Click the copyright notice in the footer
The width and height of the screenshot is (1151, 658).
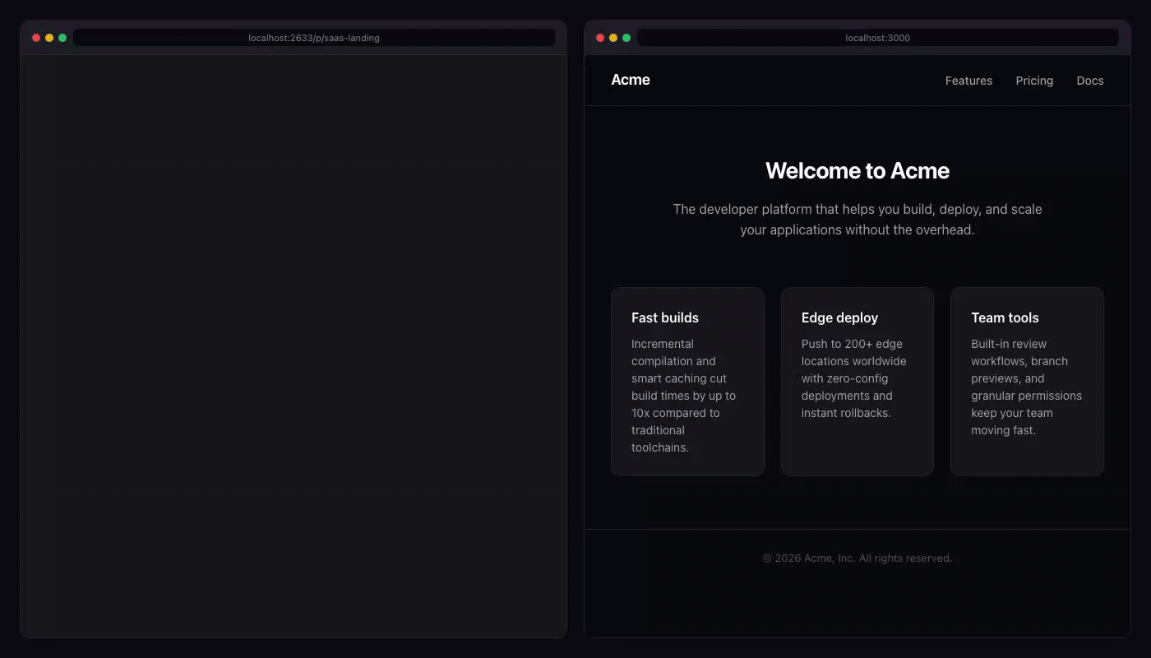(x=857, y=558)
